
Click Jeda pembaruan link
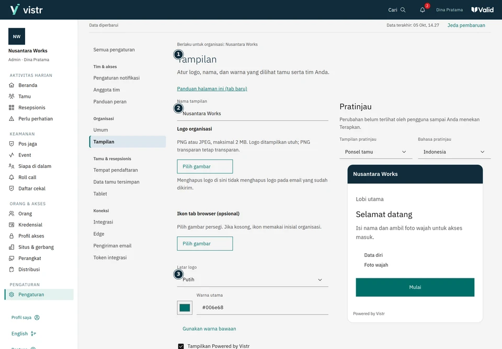(466, 25)
